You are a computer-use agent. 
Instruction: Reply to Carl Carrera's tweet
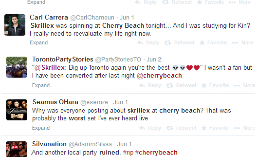(x=148, y=43)
